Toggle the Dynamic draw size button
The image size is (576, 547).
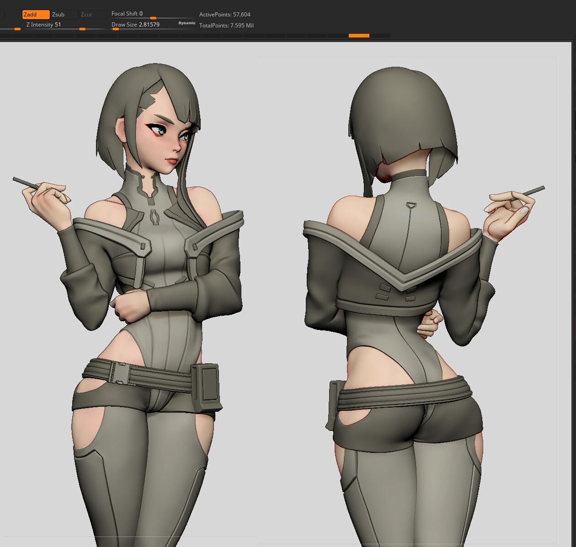coord(187,23)
